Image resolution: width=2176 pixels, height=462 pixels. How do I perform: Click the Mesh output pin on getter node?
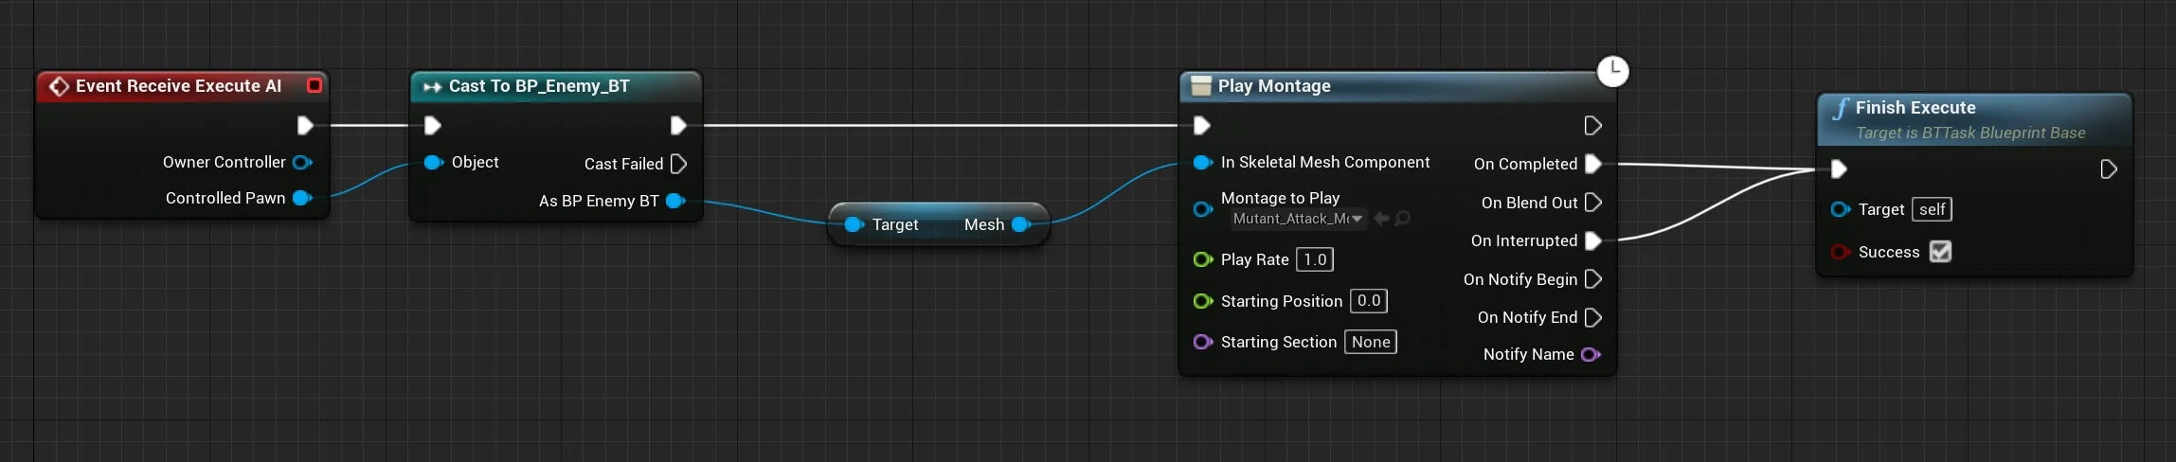[1020, 224]
